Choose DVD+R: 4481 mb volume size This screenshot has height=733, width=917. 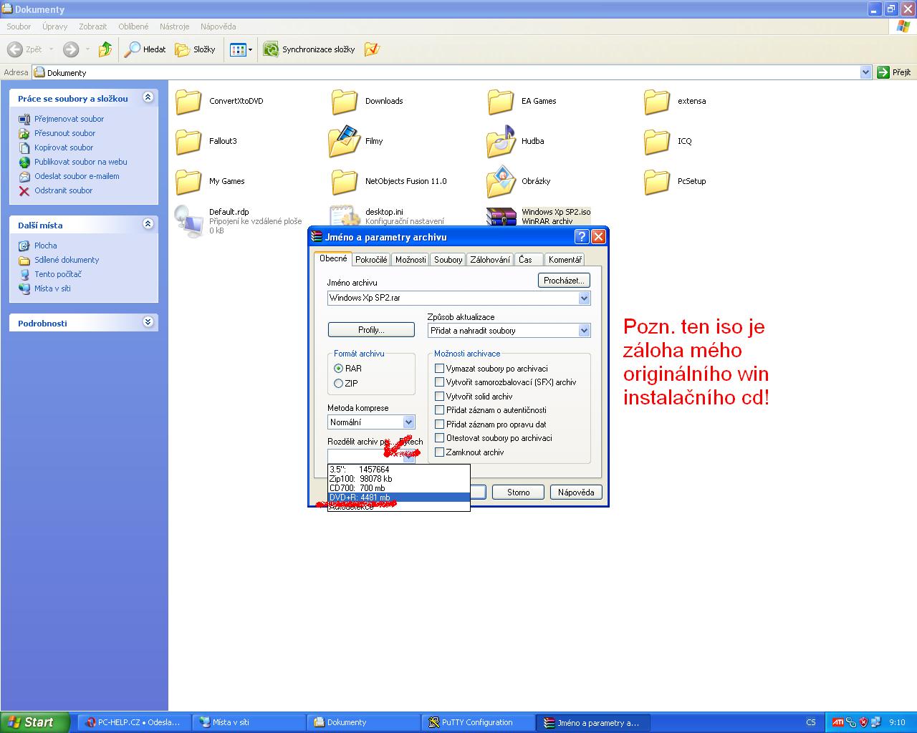point(398,497)
